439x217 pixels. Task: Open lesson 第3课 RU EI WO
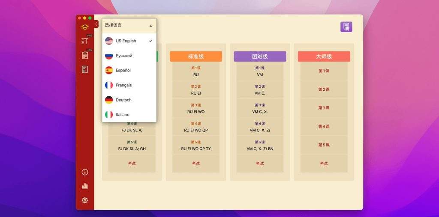195,109
